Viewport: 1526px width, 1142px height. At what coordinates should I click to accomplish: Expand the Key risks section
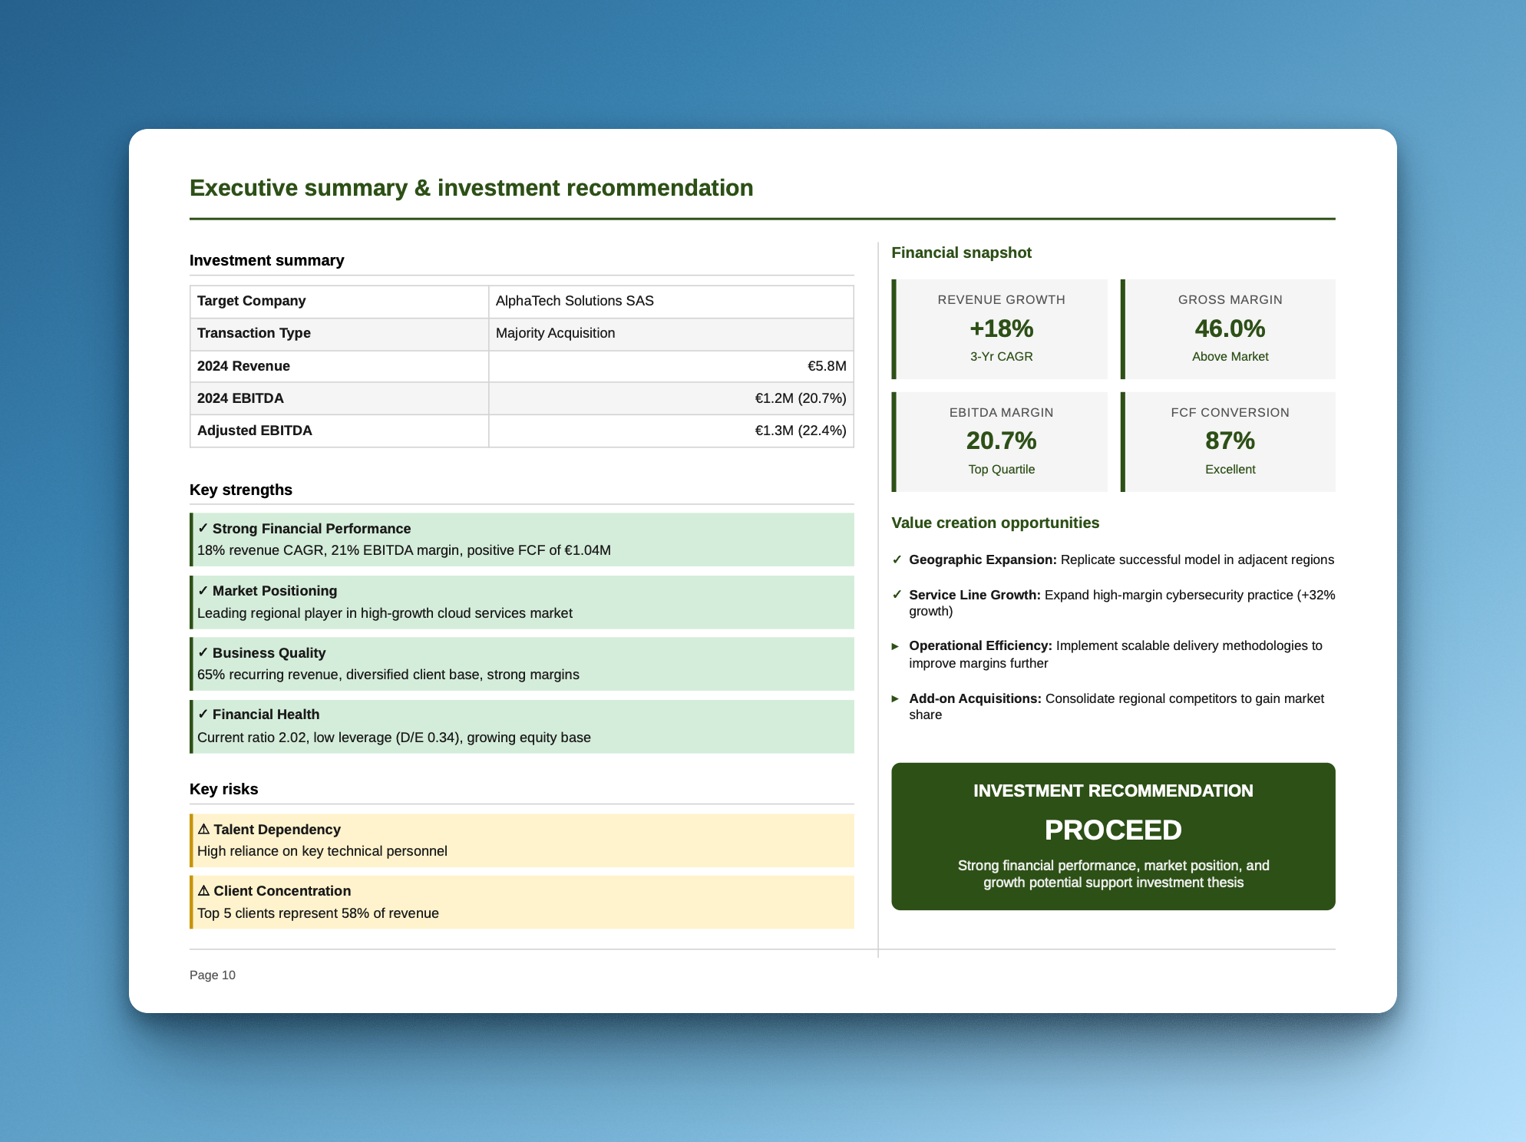pos(223,788)
